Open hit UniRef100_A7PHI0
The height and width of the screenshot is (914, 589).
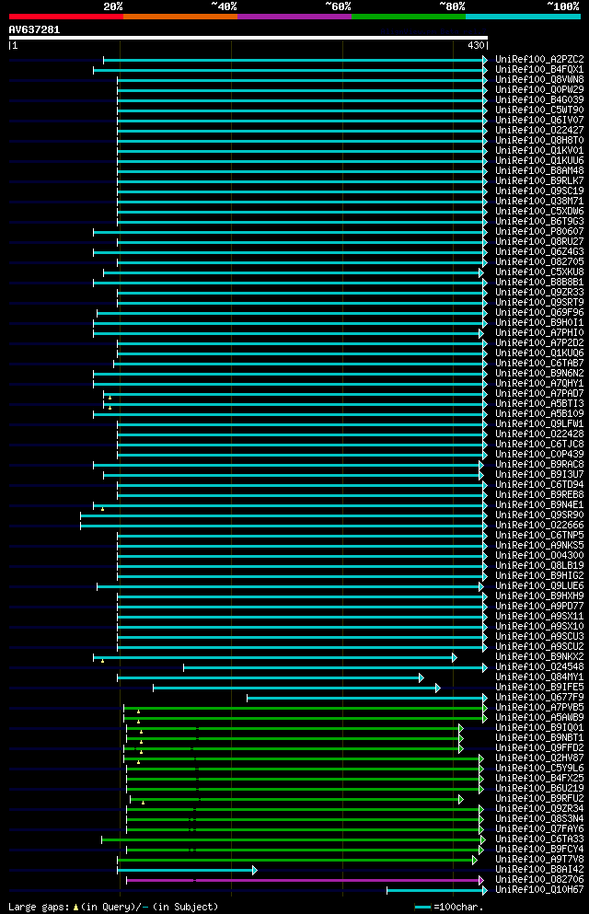[x=539, y=333]
